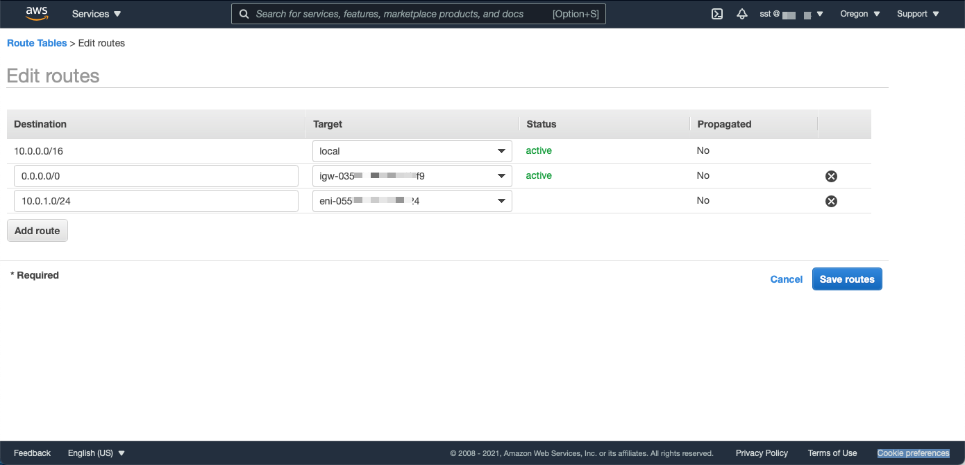This screenshot has width=965, height=465.
Task: Expand the igw-035 target dropdown
Action: [412, 176]
